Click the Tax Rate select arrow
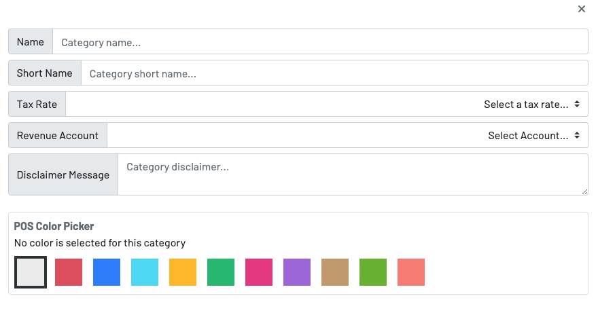 pos(577,105)
